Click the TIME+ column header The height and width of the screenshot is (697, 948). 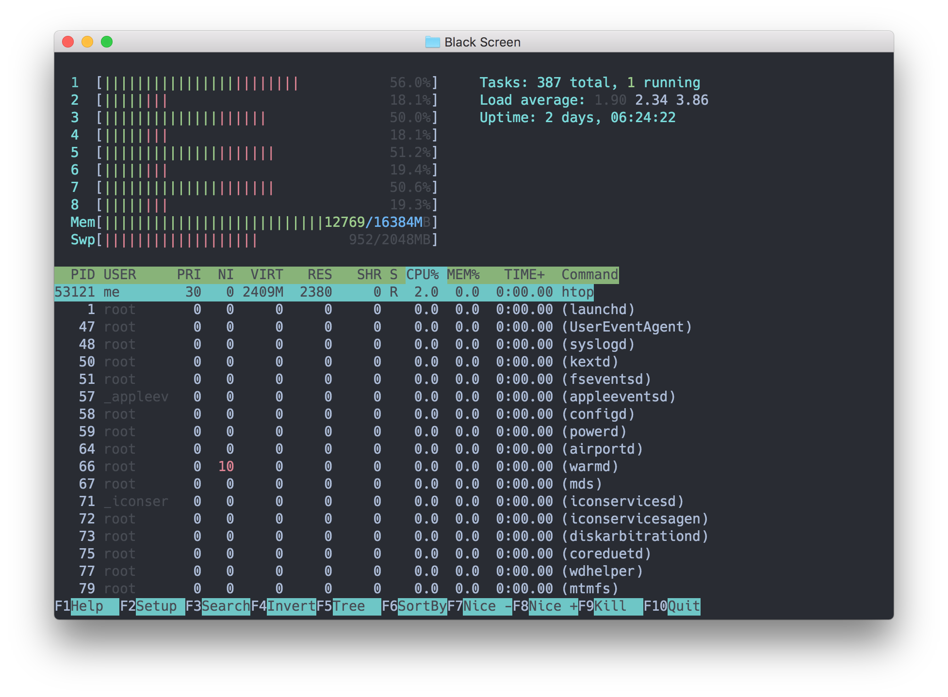[524, 275]
